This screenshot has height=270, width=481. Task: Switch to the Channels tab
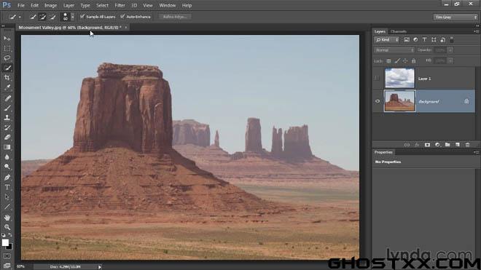[399, 31]
